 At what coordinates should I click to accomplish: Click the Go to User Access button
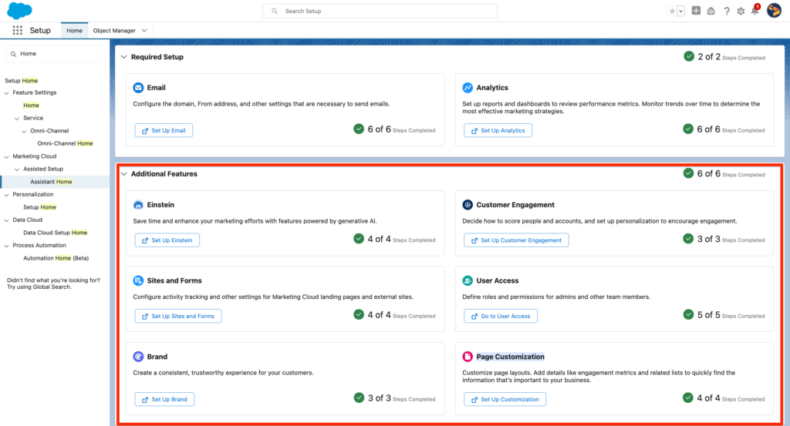coord(501,316)
